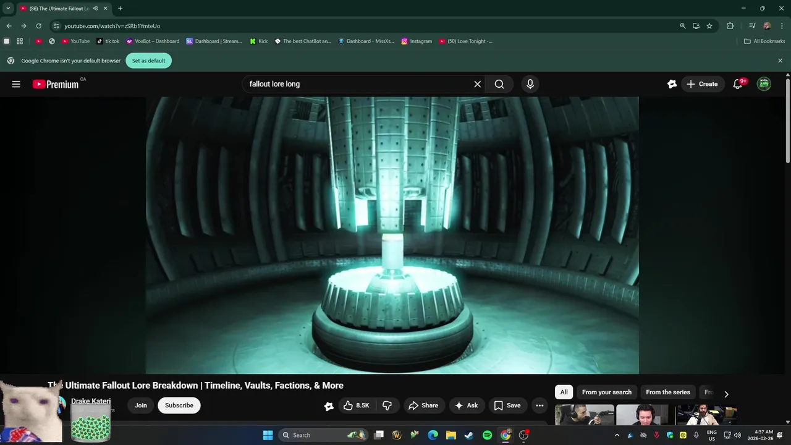The image size is (791, 445).
Task: Open the YouTube guide hamburger menu
Action: [16, 84]
